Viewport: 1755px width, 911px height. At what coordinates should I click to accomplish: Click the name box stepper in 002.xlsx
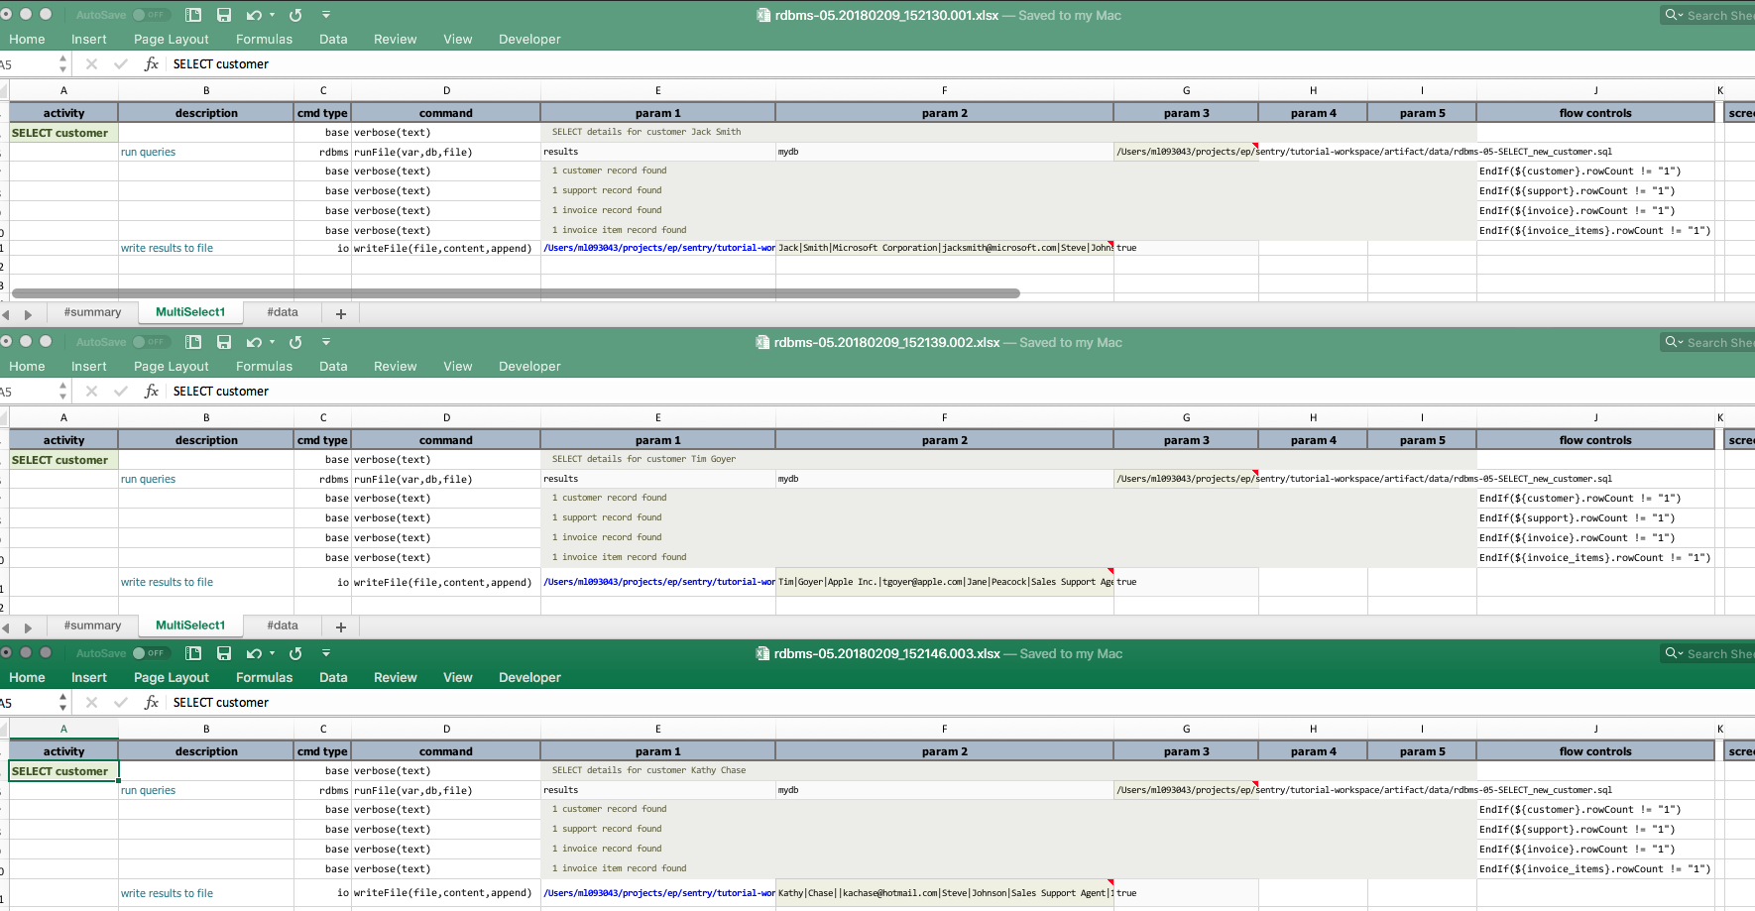[x=62, y=391]
